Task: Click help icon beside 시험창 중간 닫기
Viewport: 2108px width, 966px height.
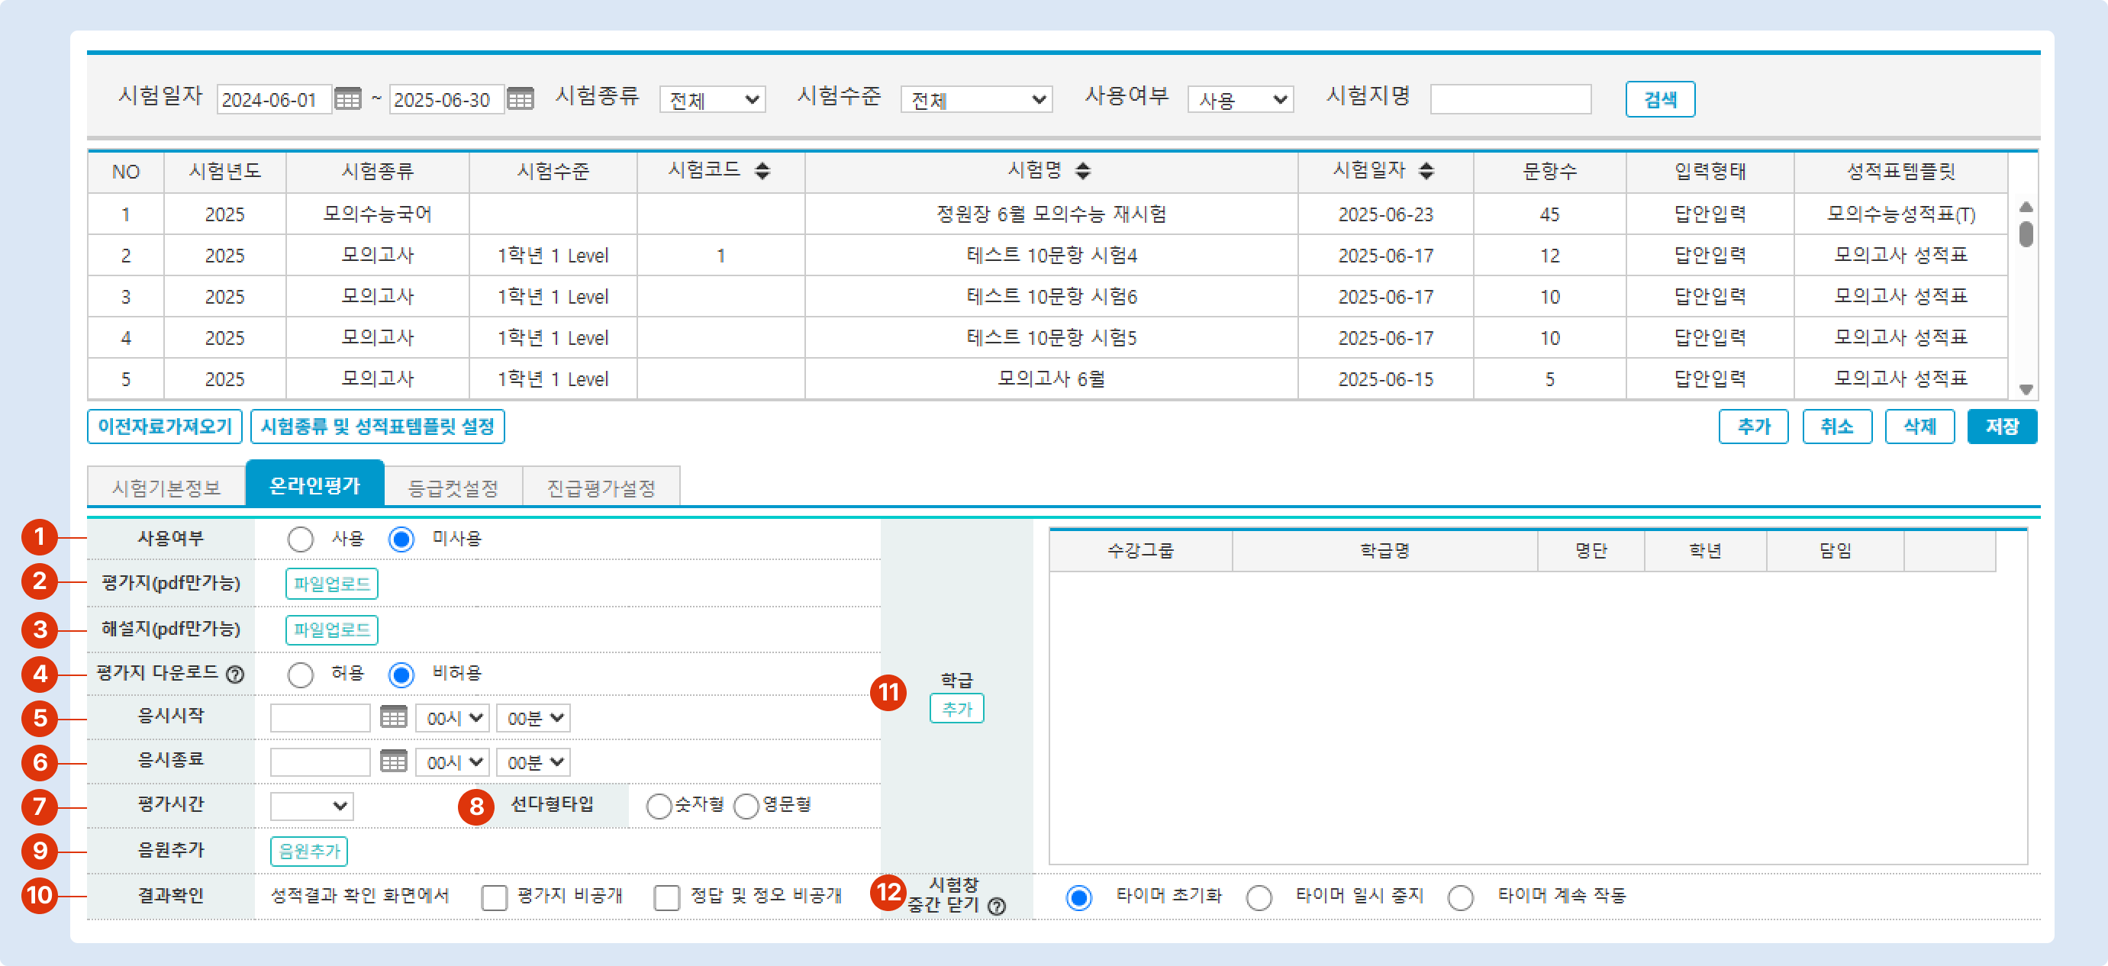Action: pos(997,906)
